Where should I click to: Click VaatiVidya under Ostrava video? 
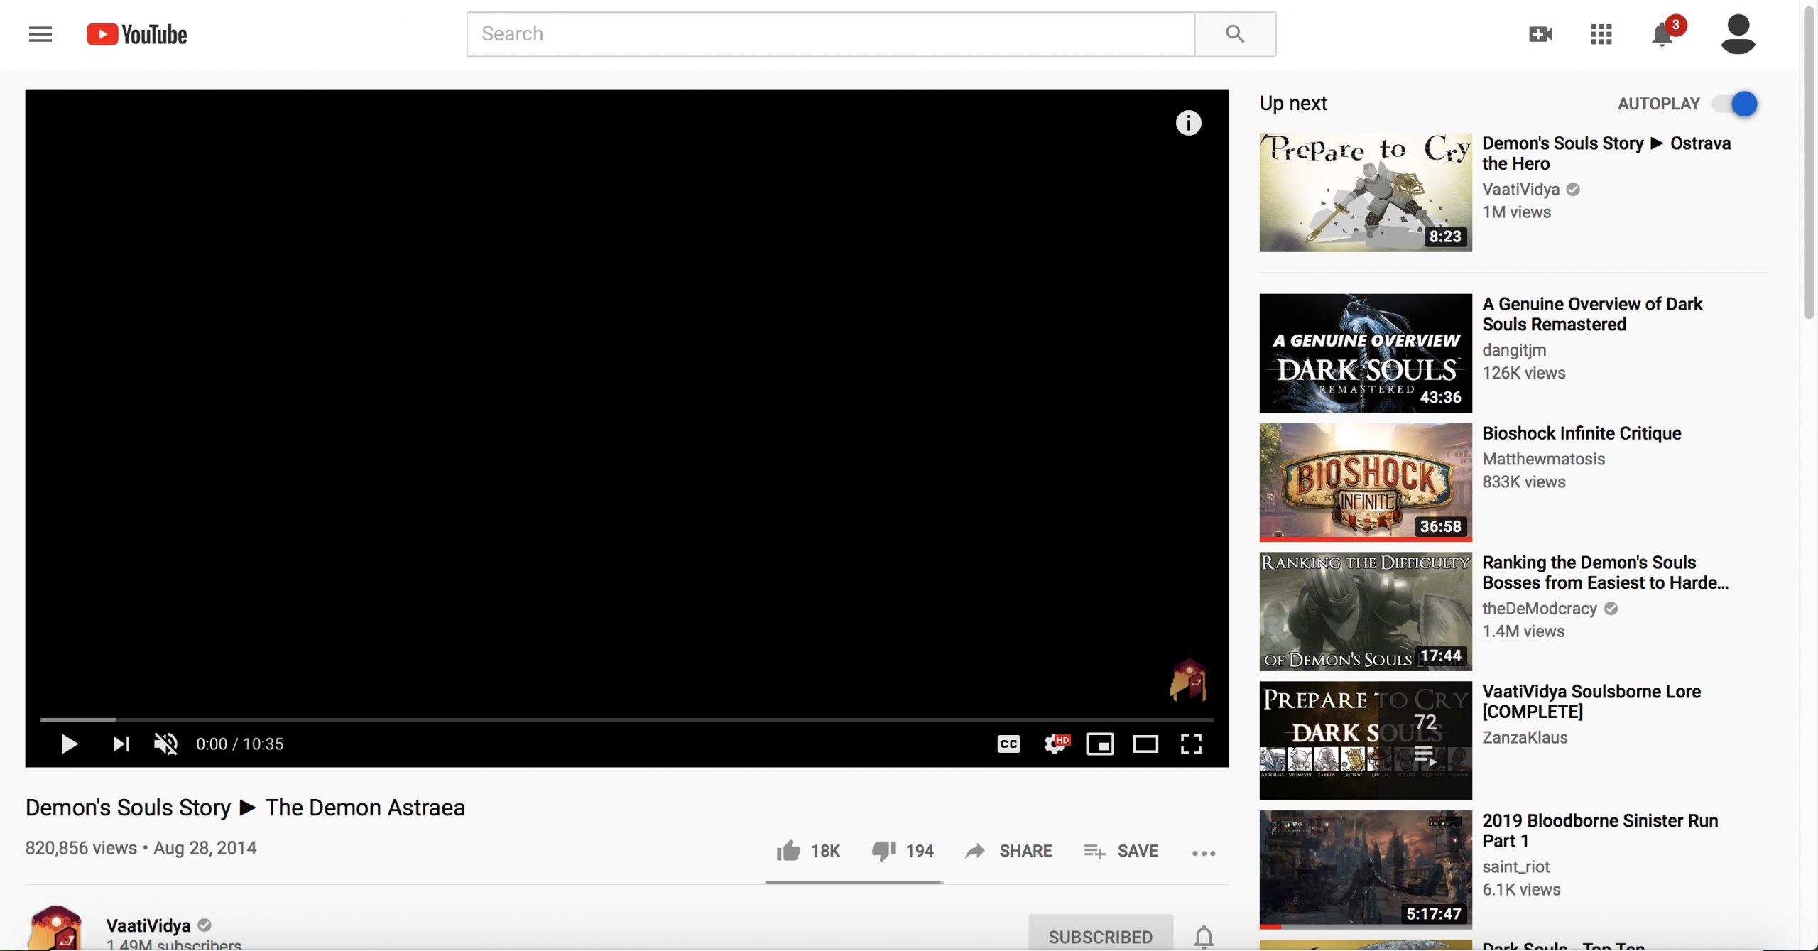pyautogui.click(x=1520, y=189)
